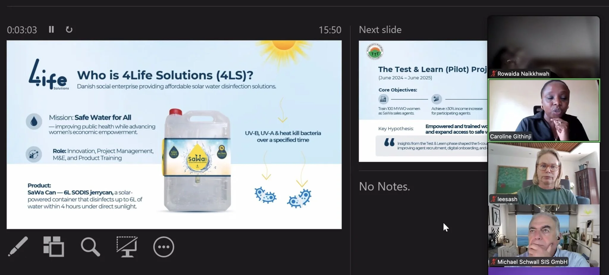The height and width of the screenshot is (275, 609).
Task: Click the Caroline Githinji name label
Action: pyautogui.click(x=511, y=136)
